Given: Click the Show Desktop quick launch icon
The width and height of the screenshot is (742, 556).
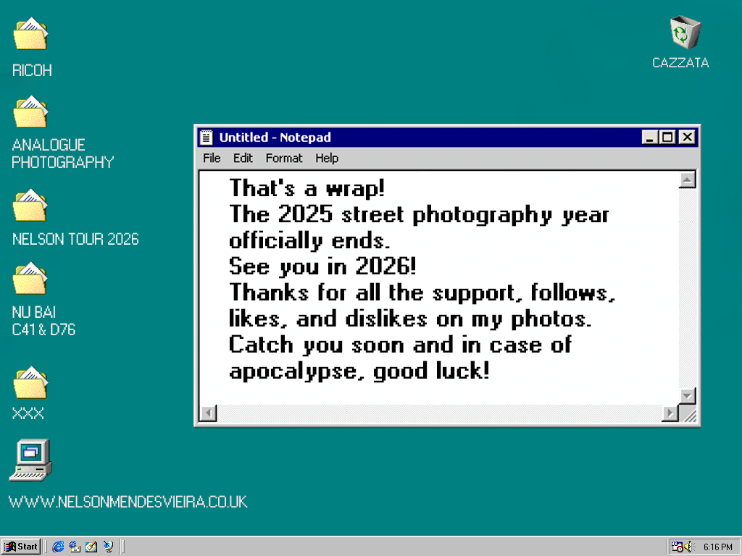Looking at the screenshot, I should [91, 547].
